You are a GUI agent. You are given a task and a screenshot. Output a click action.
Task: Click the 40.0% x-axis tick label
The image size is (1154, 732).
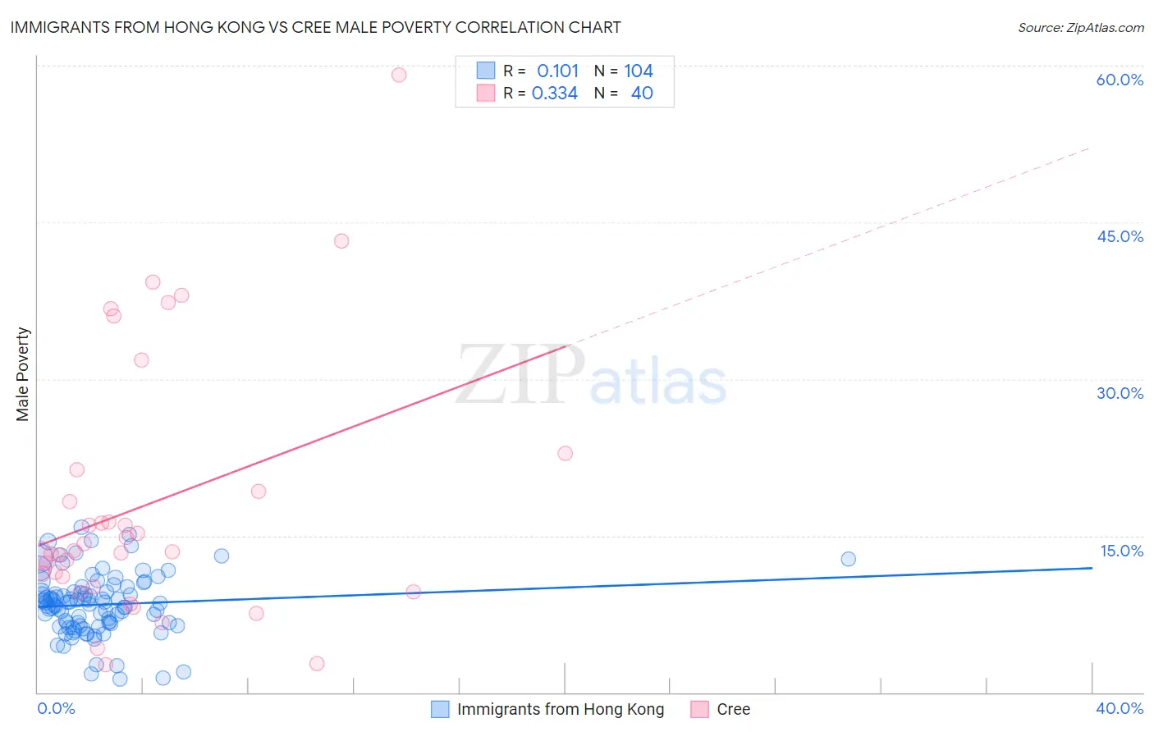click(x=1120, y=708)
